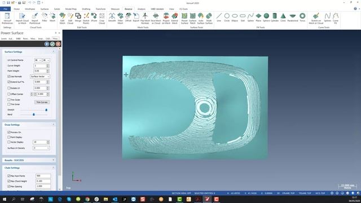Select the Sphere fit tool
The width and height of the screenshot is (361, 203).
[266, 17]
